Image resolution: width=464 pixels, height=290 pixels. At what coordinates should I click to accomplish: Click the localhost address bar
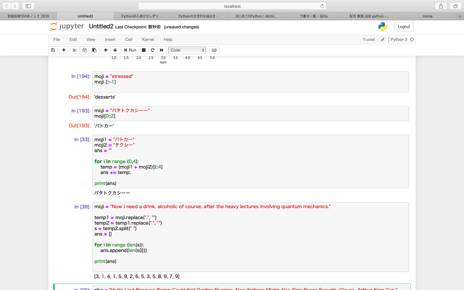point(232,6)
